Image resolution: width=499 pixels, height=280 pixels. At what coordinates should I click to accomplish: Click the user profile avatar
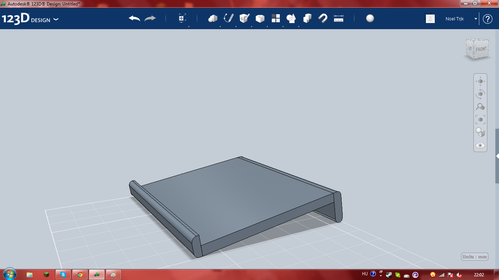(x=430, y=19)
